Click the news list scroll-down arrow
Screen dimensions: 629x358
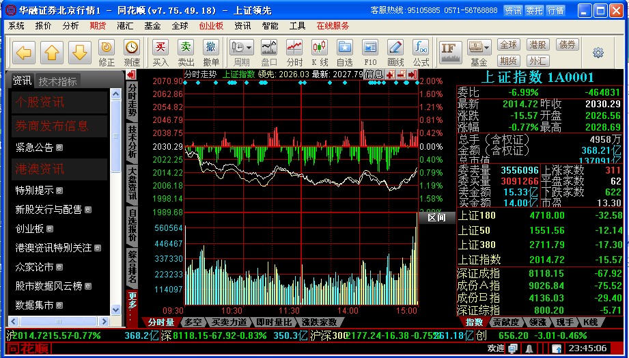coord(115,310)
